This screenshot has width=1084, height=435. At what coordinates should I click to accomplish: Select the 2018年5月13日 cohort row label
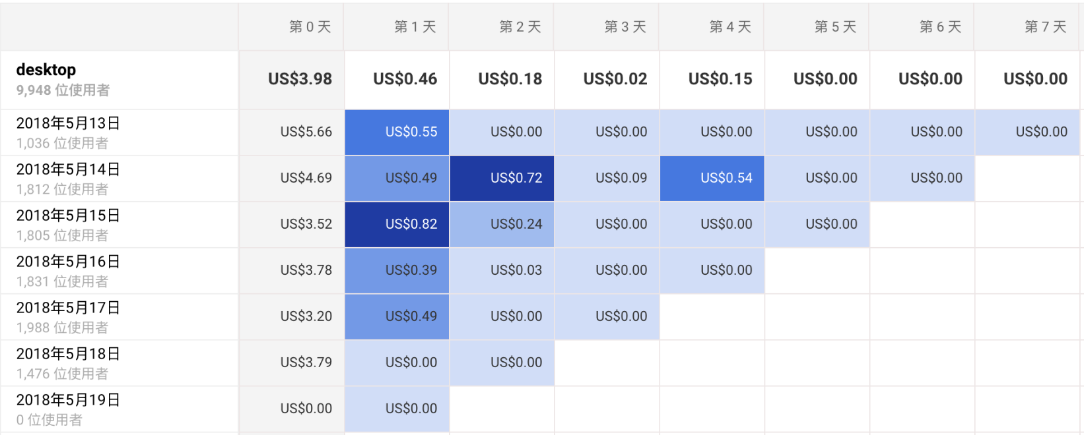point(68,123)
